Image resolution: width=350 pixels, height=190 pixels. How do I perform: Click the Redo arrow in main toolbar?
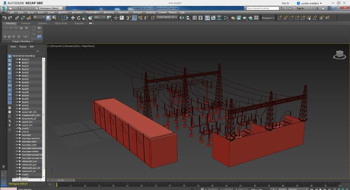(x=10, y=18)
